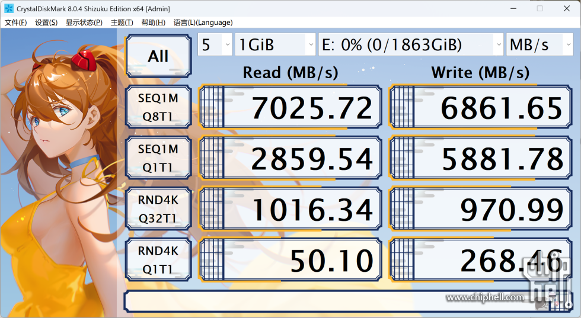Screen dimensions: 581x318
Task: Start the RND4K Q1T1 test
Action: (158, 259)
